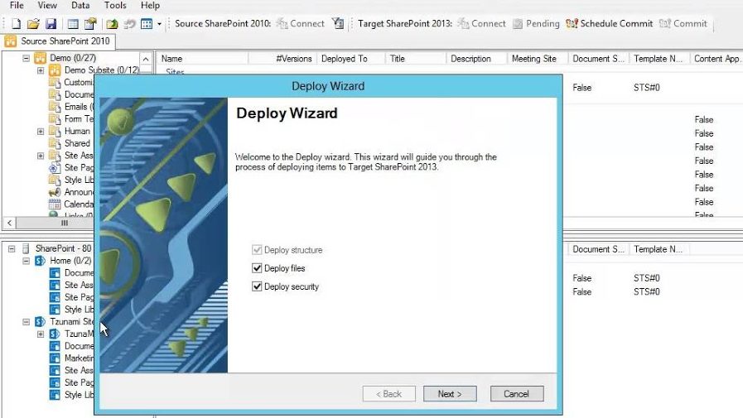Sort by the #Versions column header
The height and width of the screenshot is (418, 743).
282,59
